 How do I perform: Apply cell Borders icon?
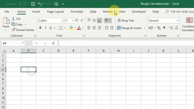click(61, 28)
